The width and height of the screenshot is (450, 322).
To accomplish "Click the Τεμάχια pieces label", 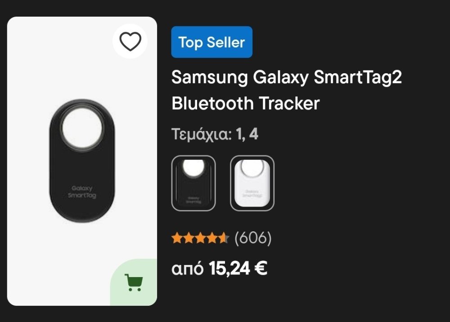I will [201, 134].
